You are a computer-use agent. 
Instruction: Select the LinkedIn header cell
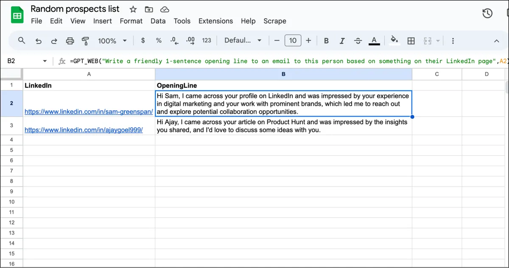click(89, 85)
